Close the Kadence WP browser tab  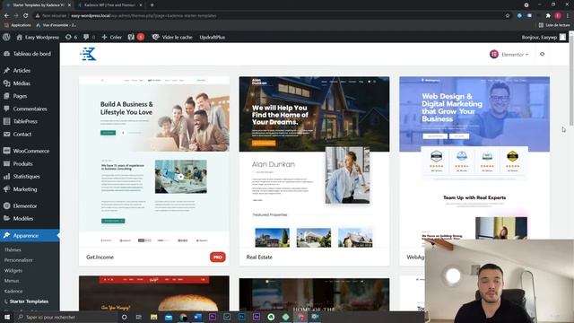pos(141,5)
